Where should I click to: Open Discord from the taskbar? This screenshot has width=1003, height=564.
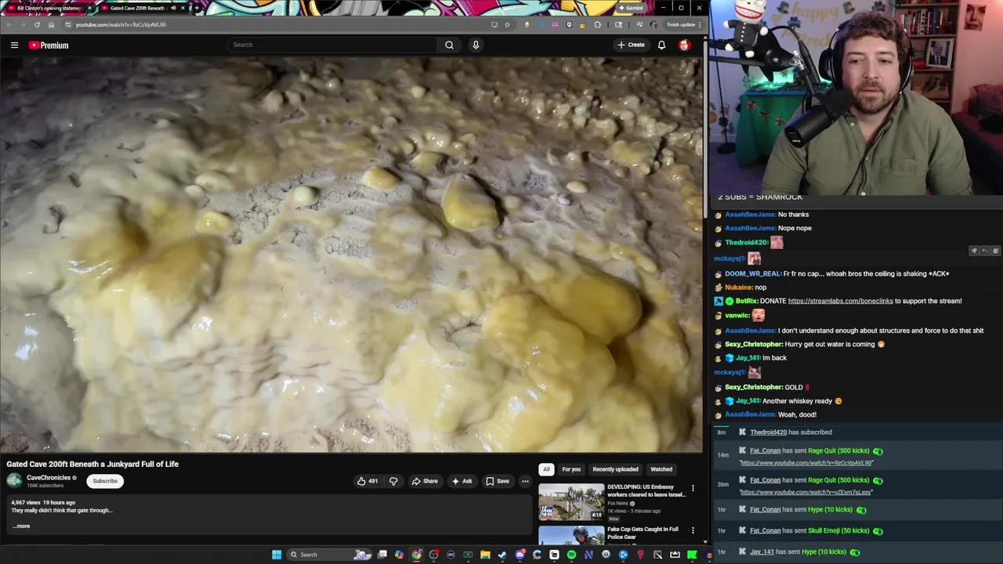click(520, 555)
